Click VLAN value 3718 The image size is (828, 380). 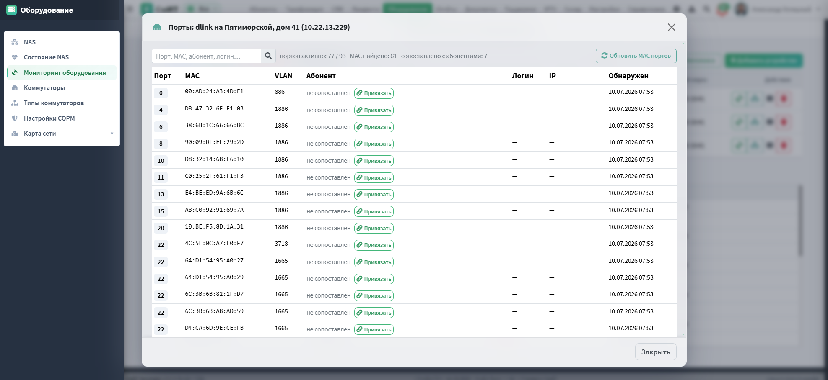tap(281, 244)
